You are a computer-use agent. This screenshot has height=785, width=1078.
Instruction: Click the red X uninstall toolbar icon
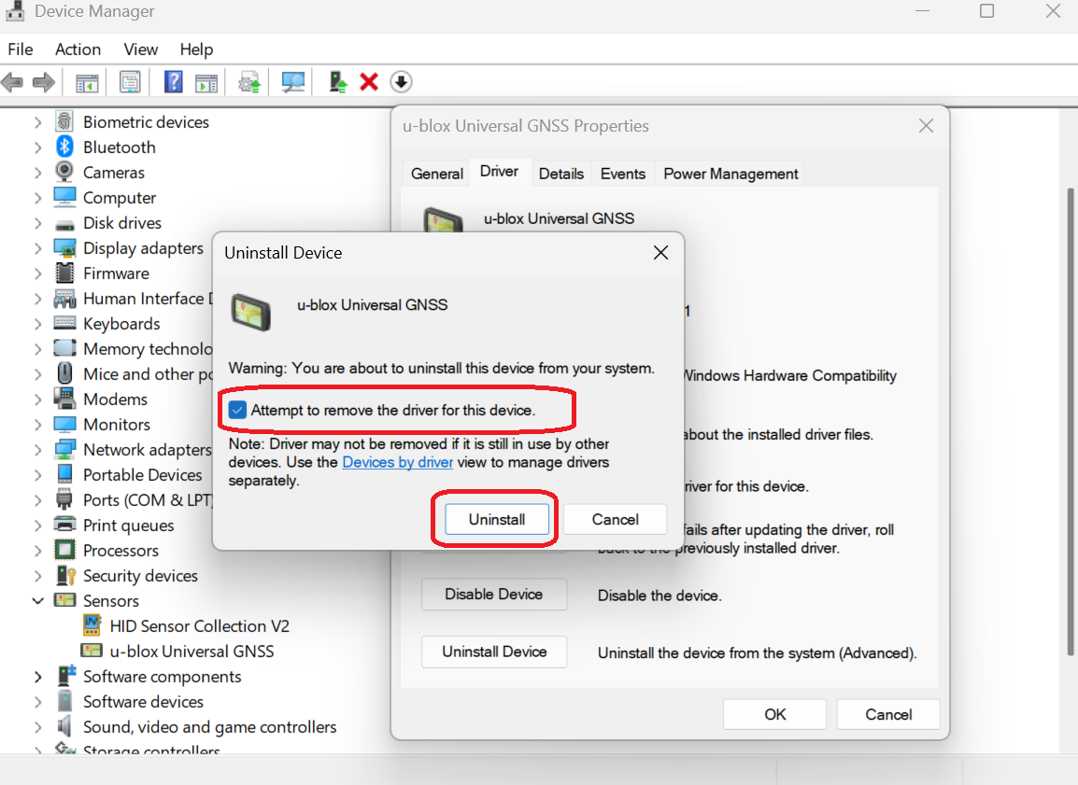(369, 82)
